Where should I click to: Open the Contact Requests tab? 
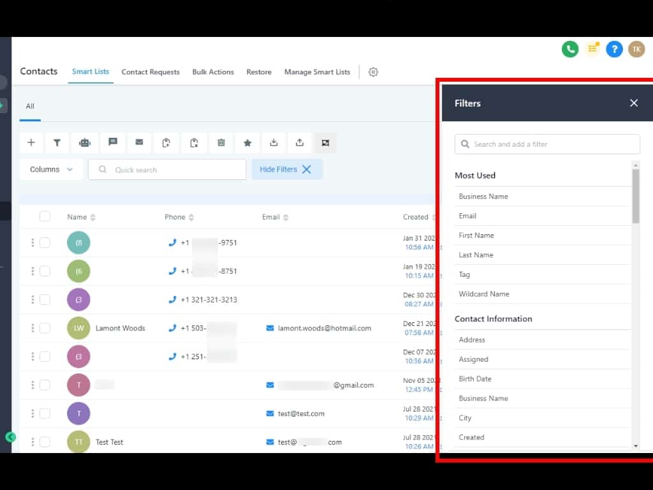(150, 72)
